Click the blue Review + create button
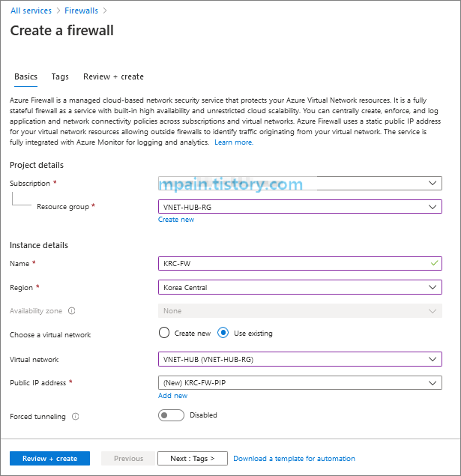Screen dimensions: 461x476 pos(49,459)
